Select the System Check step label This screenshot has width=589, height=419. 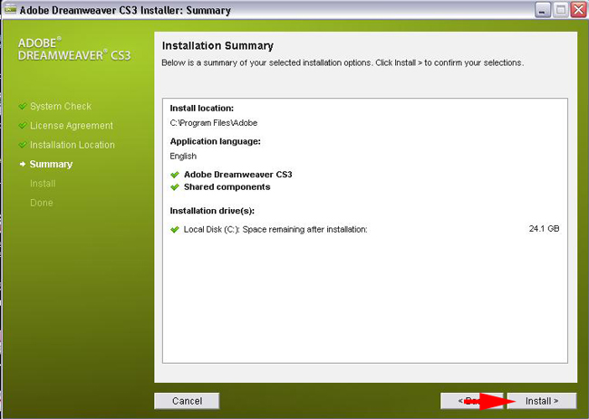61,107
